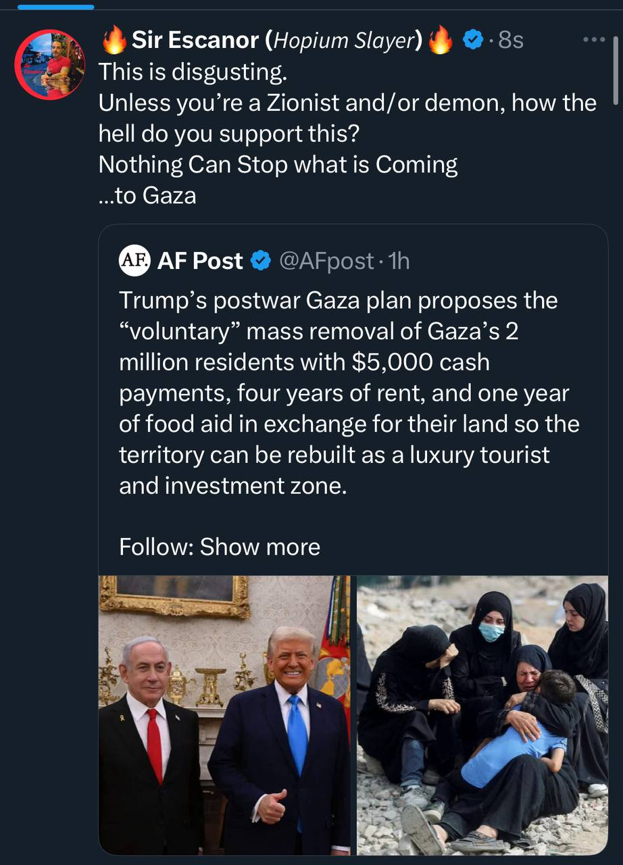
Task: Open Sir Escanor's profile avatar
Action: [x=49, y=64]
